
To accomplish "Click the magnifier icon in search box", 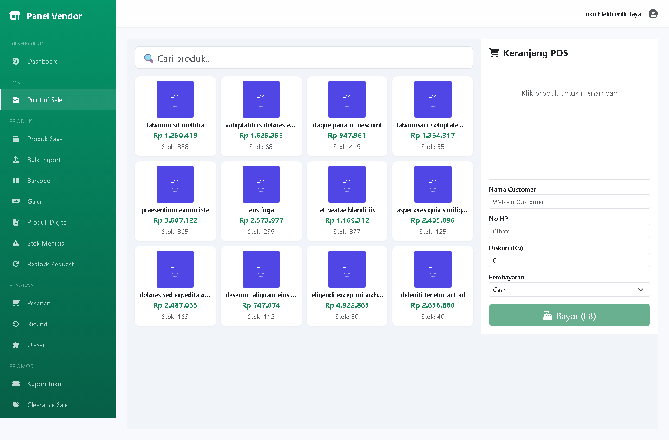I will (149, 58).
